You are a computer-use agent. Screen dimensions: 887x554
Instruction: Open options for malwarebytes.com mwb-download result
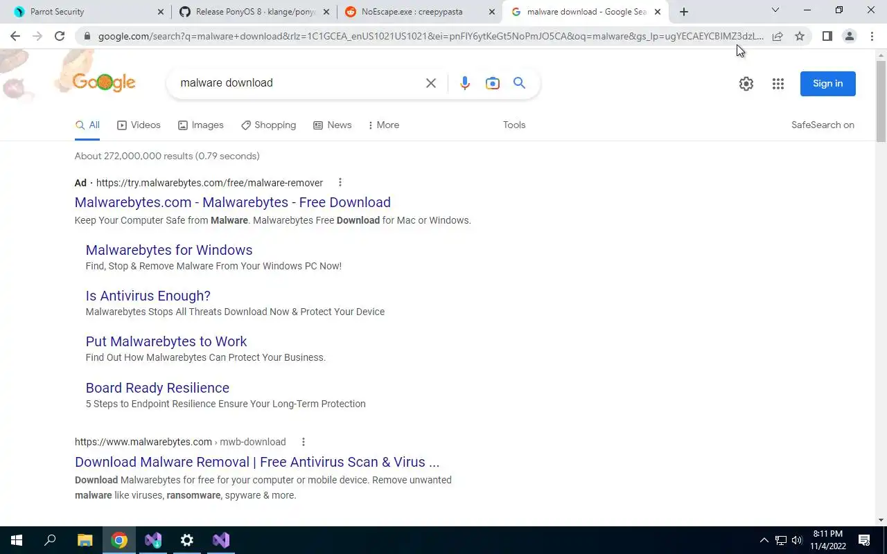pyautogui.click(x=303, y=442)
